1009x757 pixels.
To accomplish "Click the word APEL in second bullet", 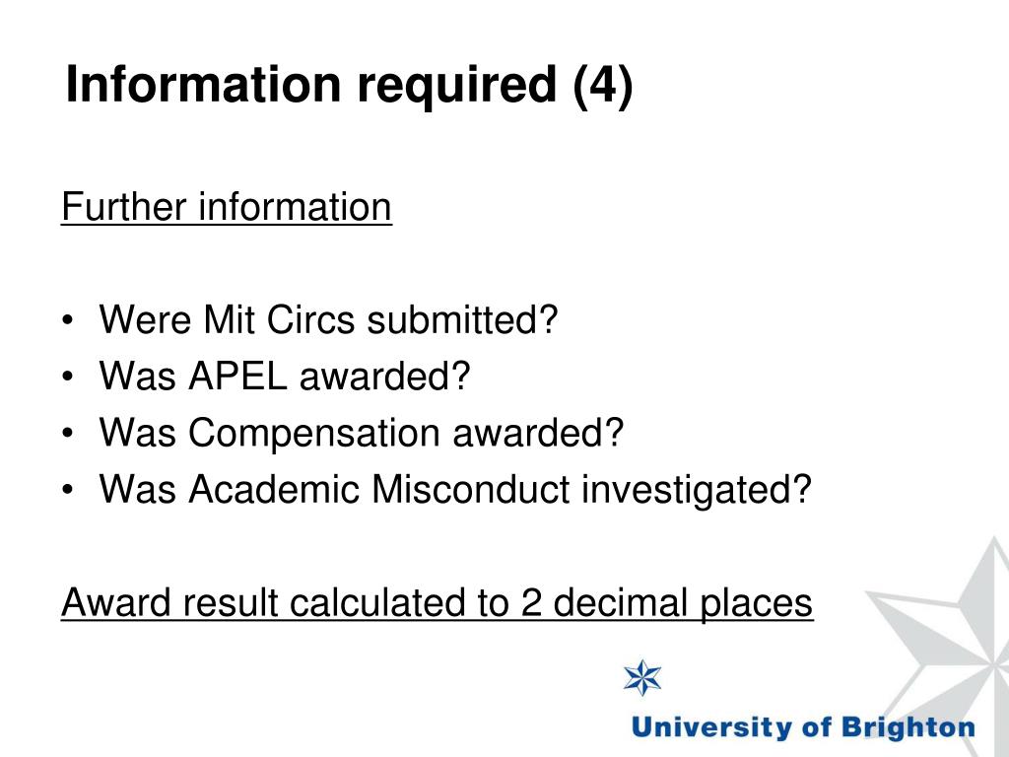I will point(236,376).
